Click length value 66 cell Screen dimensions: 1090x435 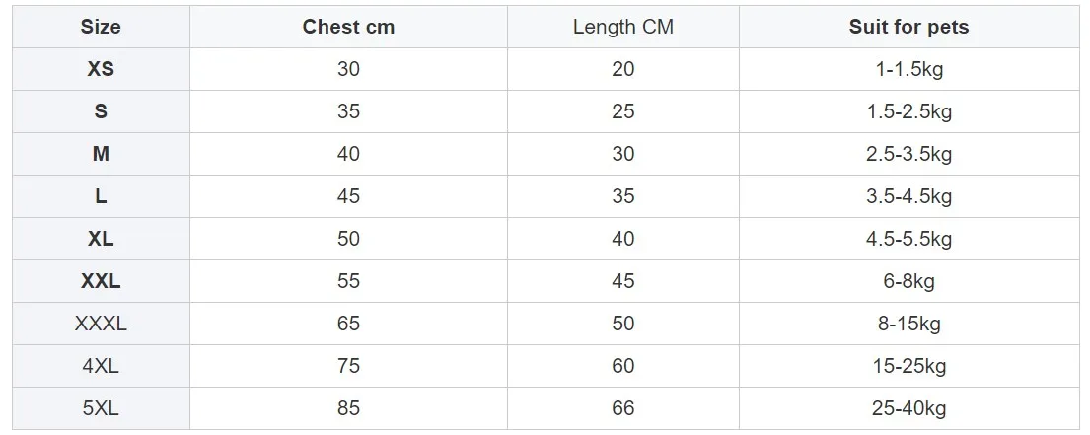point(622,408)
